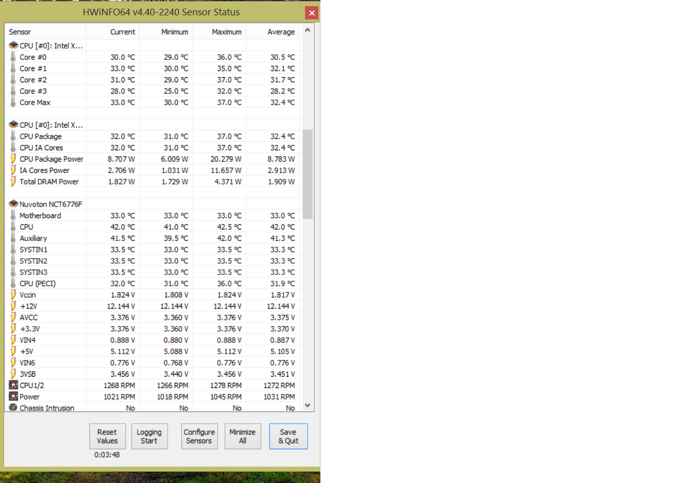Select the VIN4 sensor row
The width and height of the screenshot is (697, 483).
[153, 340]
